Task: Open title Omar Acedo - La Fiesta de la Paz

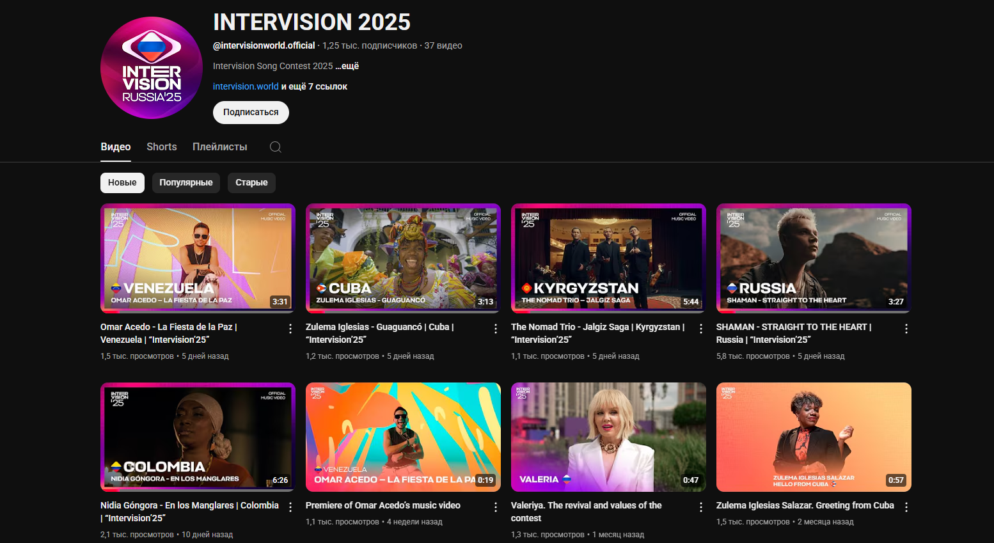Action: (x=169, y=333)
